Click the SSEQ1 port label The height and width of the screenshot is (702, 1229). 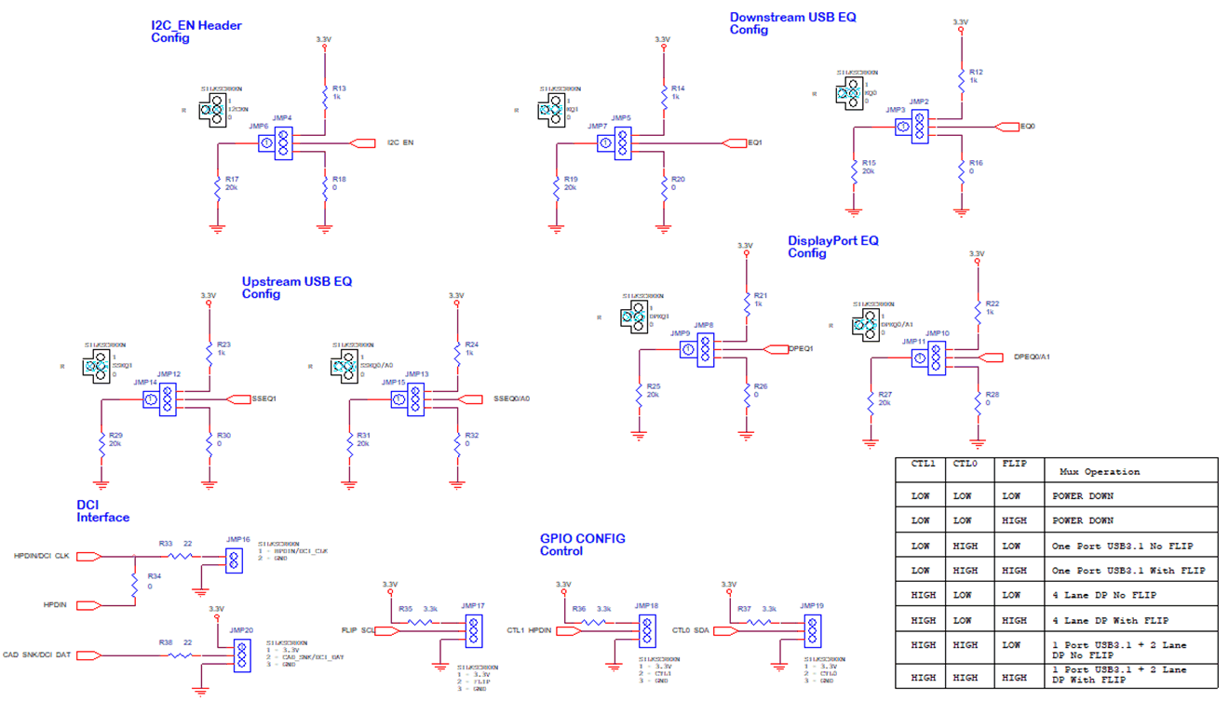[x=264, y=399]
